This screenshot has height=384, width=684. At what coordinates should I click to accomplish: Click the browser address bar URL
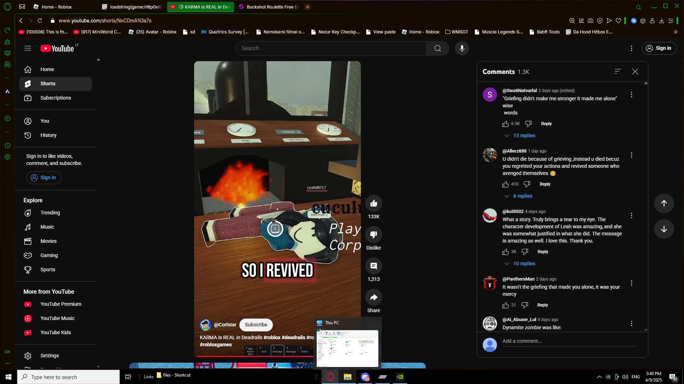pyautogui.click(x=105, y=21)
